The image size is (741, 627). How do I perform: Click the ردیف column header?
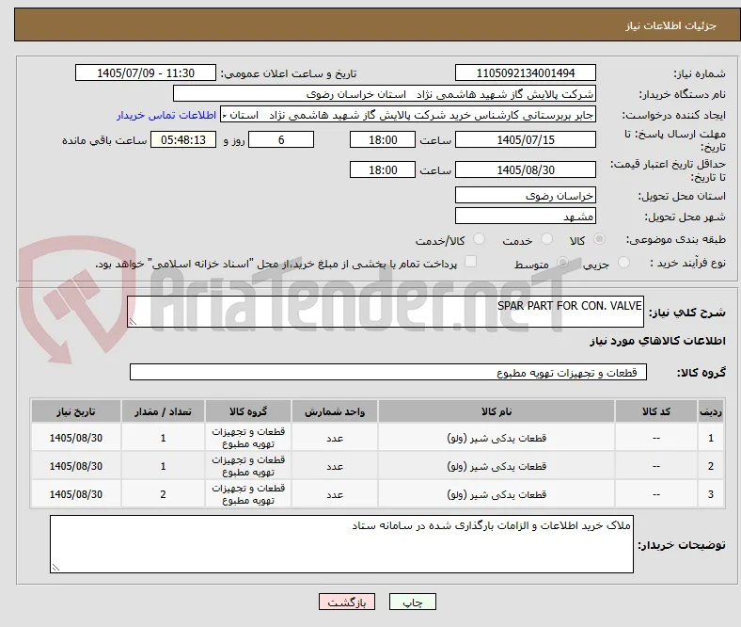711,411
